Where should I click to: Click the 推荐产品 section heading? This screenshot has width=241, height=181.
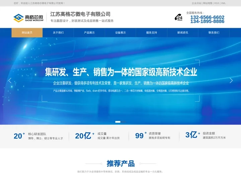tap(120, 164)
